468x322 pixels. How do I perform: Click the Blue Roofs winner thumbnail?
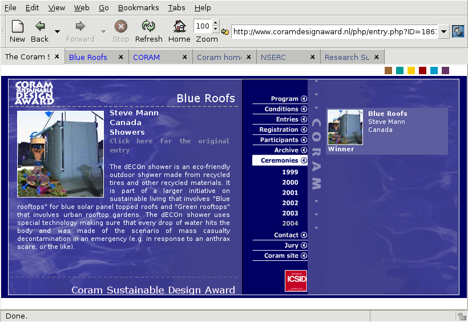[345, 127]
